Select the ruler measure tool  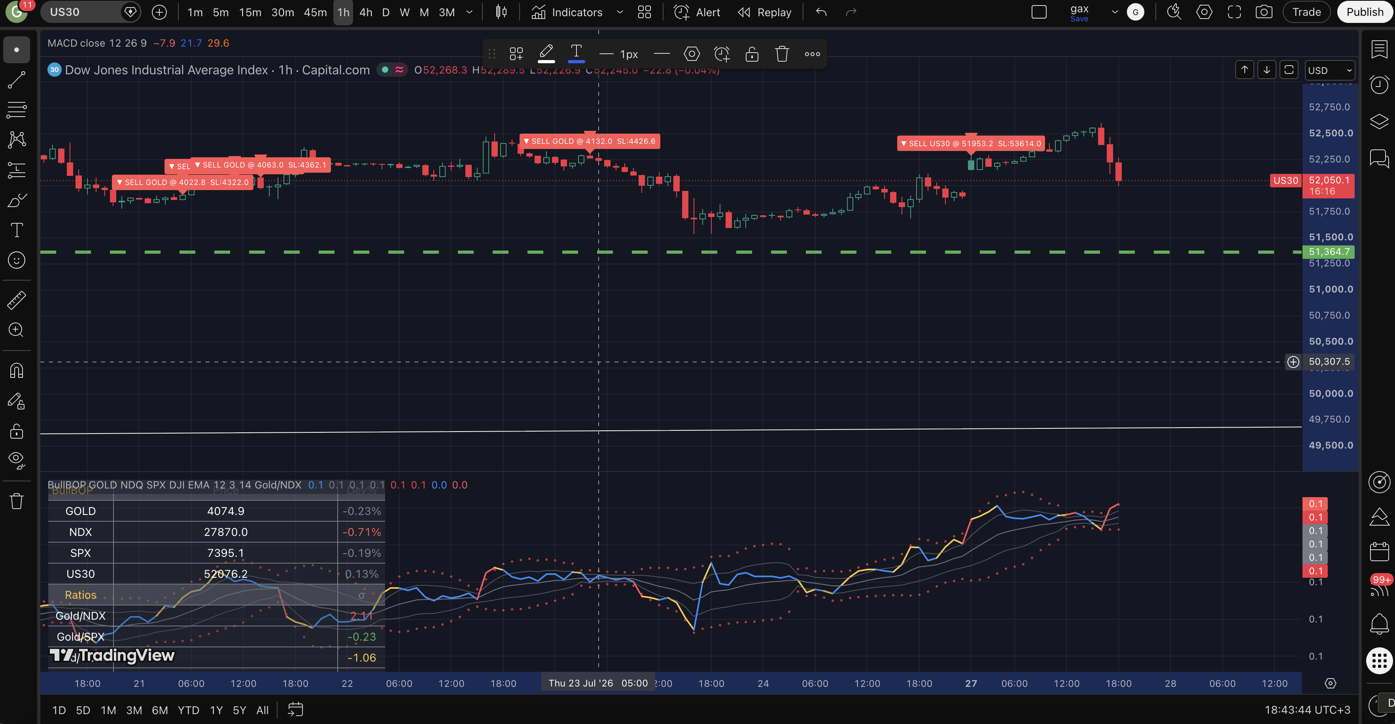(16, 300)
